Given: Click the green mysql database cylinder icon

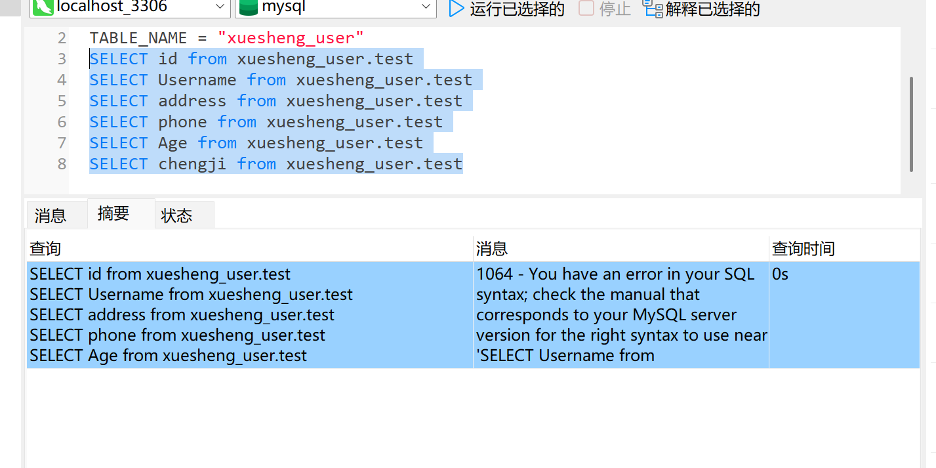Looking at the screenshot, I should tap(248, 8).
